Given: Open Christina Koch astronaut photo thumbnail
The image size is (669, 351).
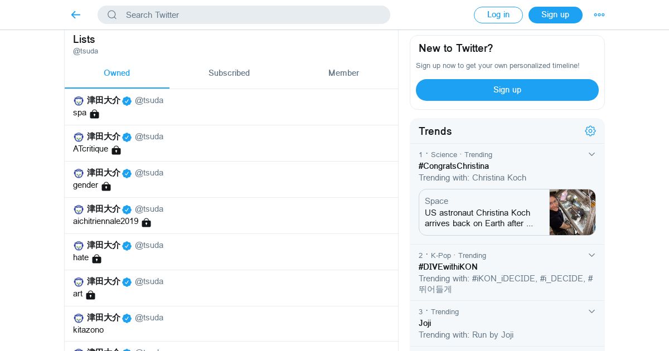Looking at the screenshot, I should point(572,212).
